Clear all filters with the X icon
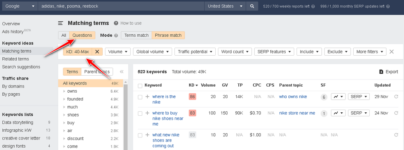 [392, 52]
